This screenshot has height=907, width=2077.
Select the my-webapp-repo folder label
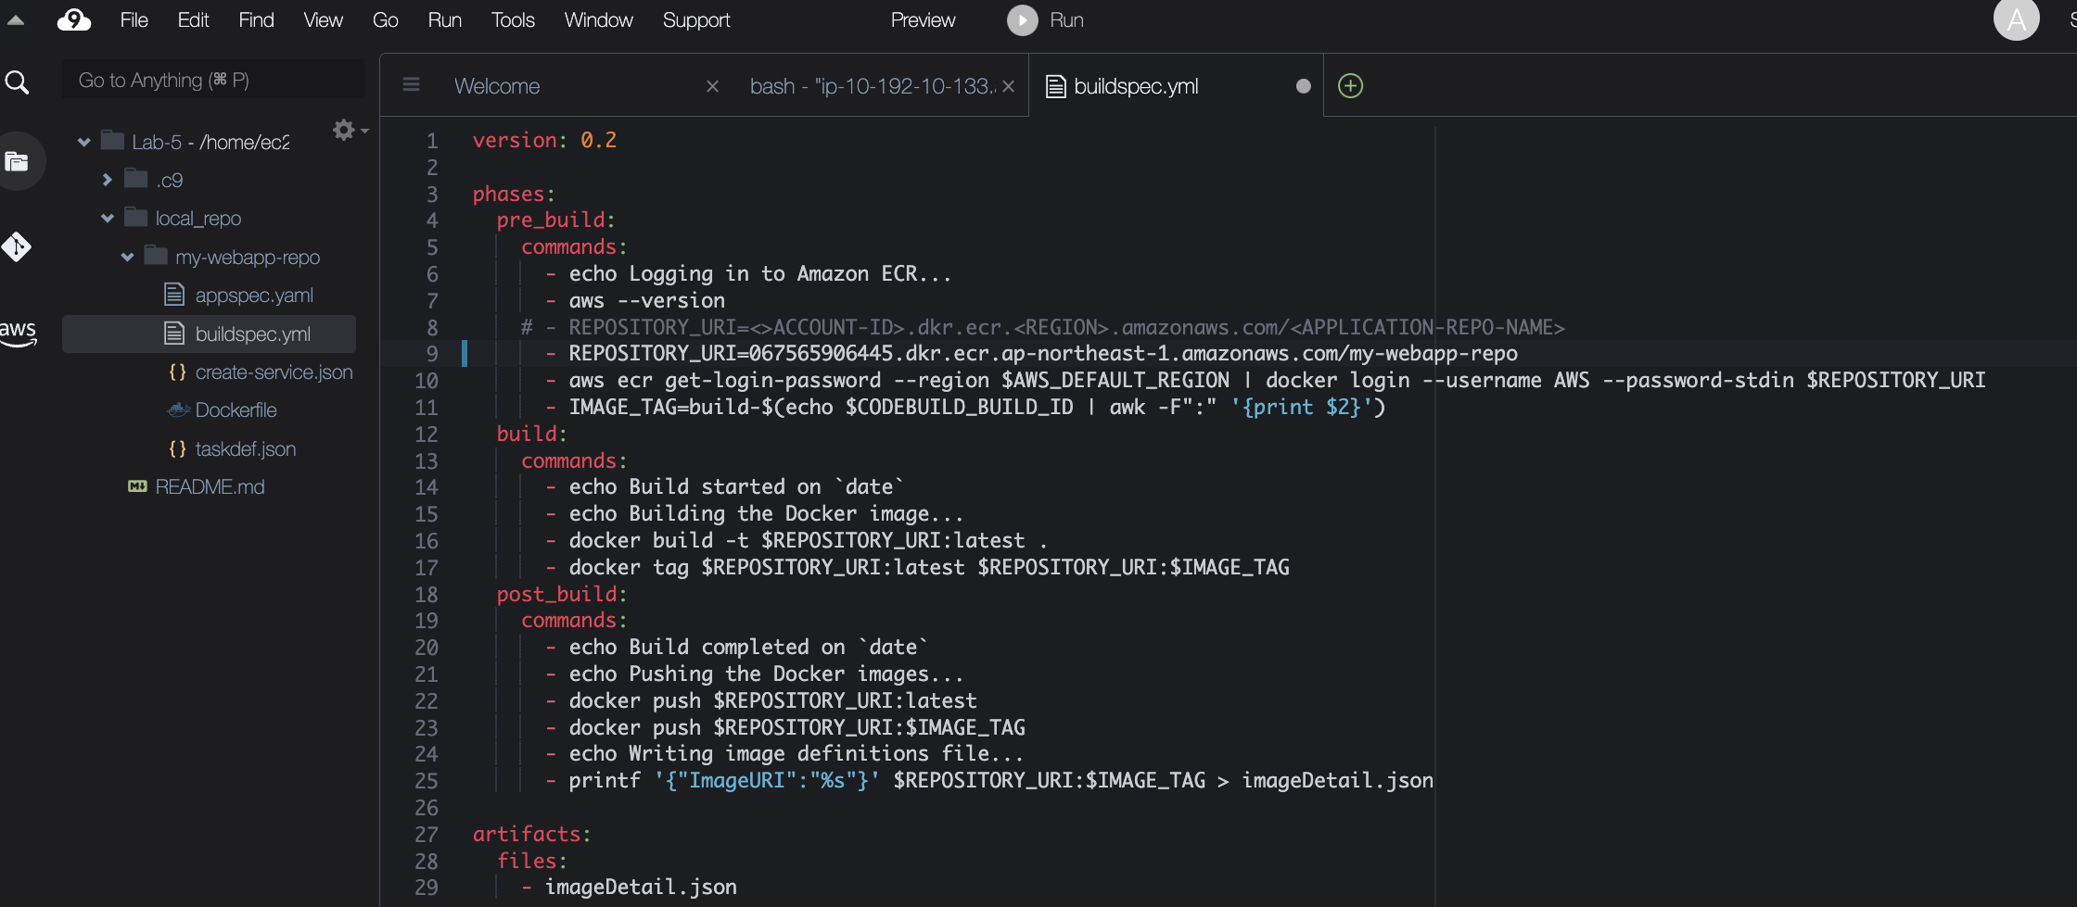tap(248, 258)
